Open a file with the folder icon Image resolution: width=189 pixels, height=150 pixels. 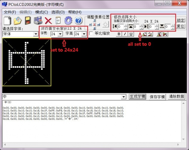coord(18,20)
